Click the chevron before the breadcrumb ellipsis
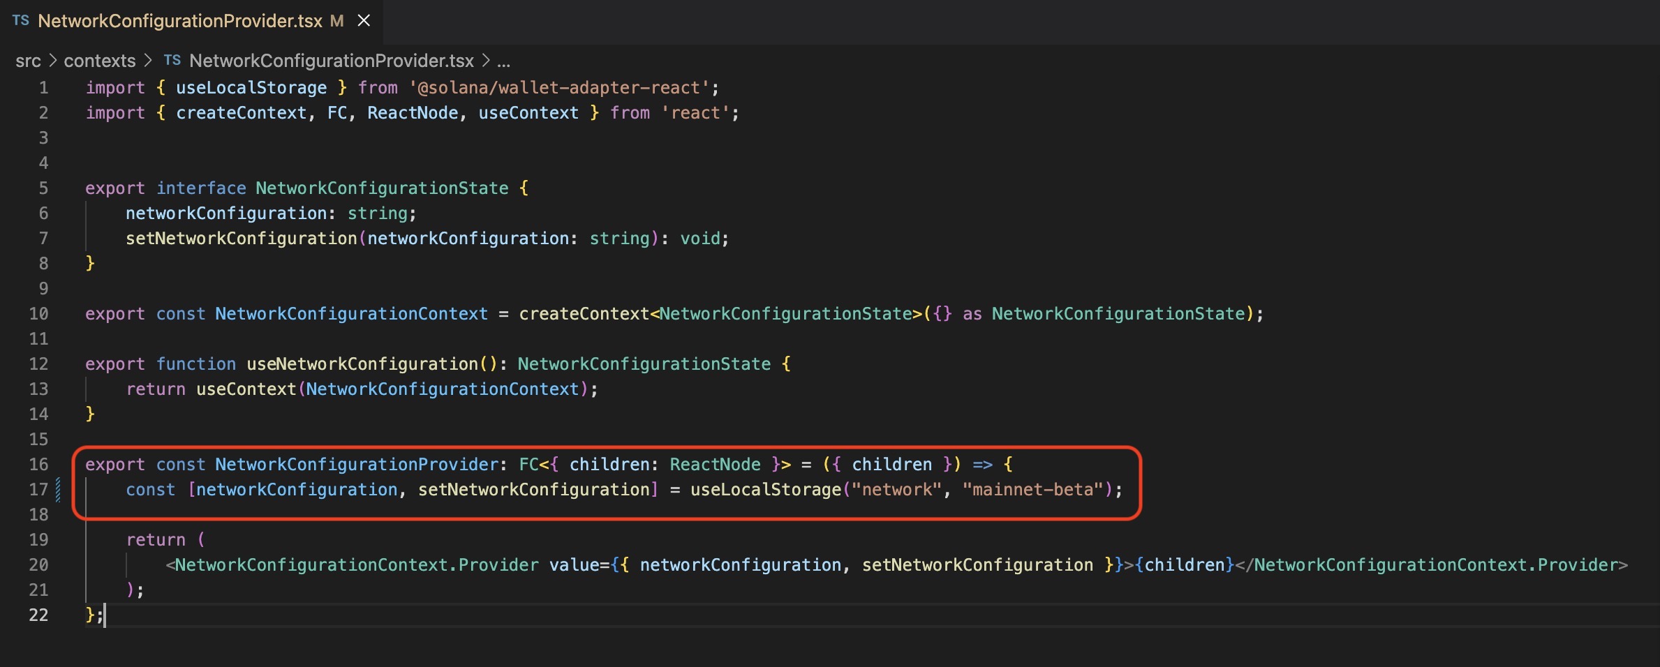This screenshot has height=667, width=1660. (x=486, y=61)
